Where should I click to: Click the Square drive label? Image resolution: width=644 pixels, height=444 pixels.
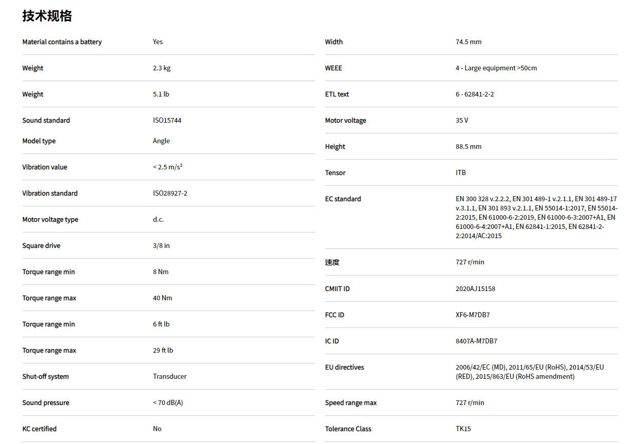click(x=41, y=246)
